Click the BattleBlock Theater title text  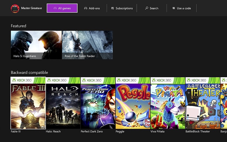(x=197, y=131)
